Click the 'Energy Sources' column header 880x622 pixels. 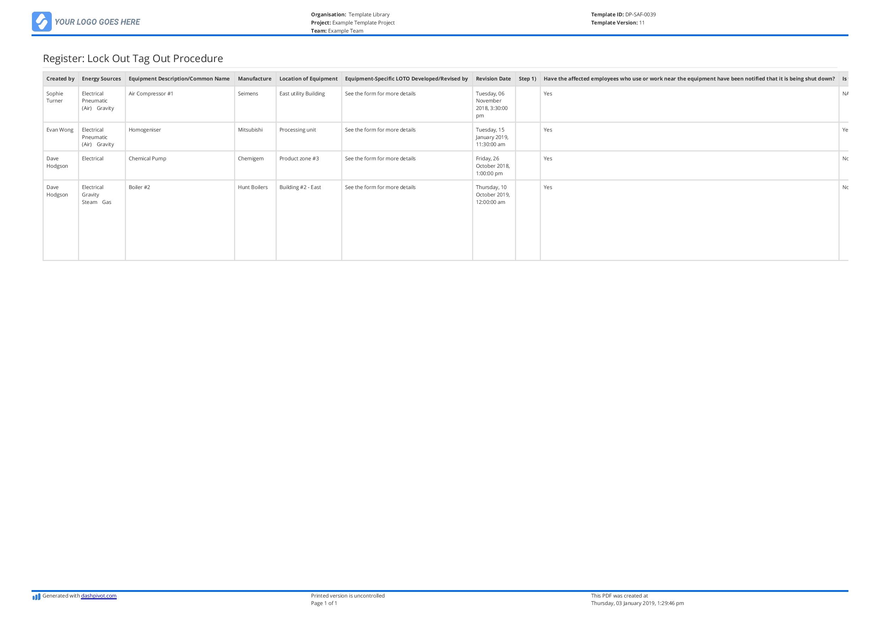(x=101, y=79)
